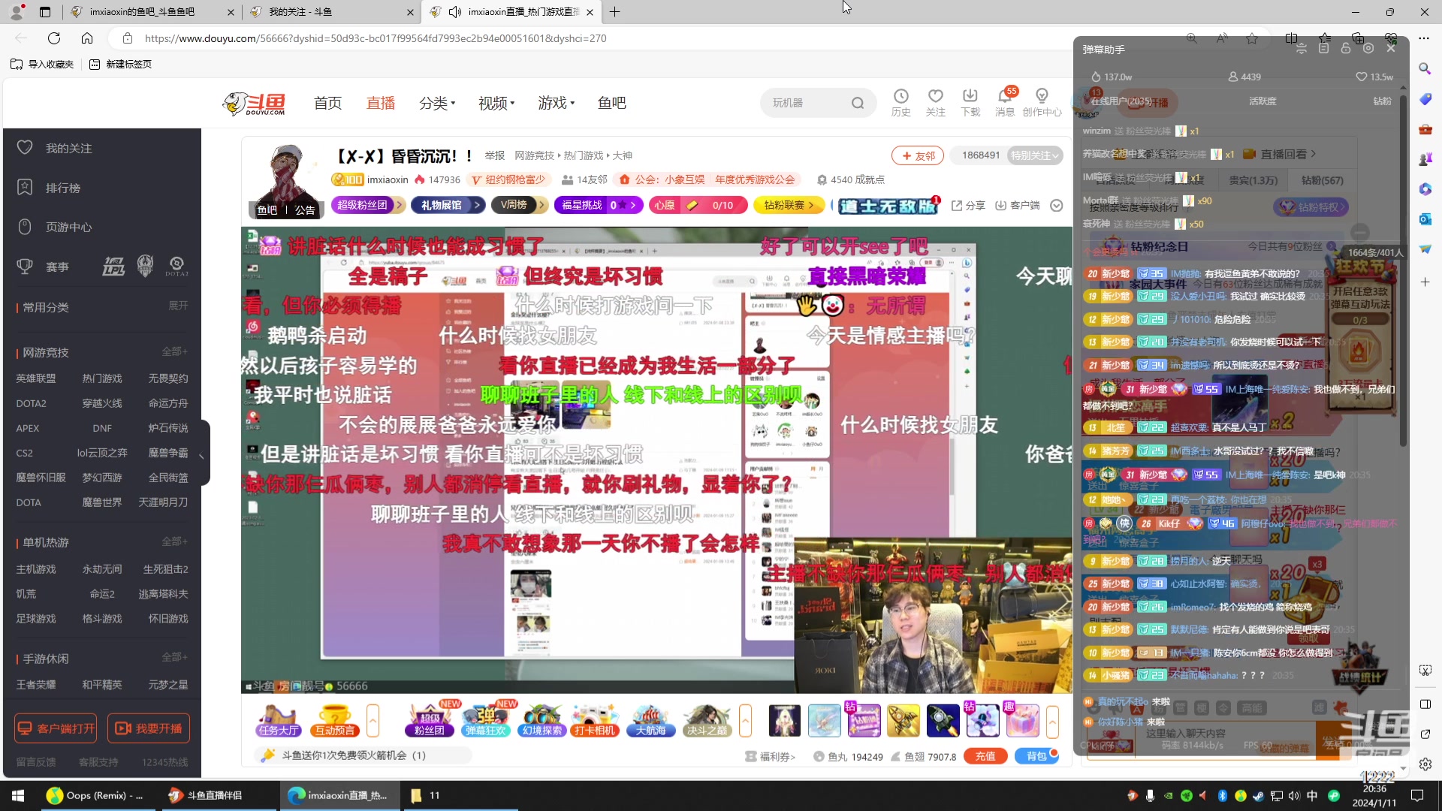This screenshot has width=1442, height=811.
Task: Open DOTA2 event icon next to 赛事
Action: [x=176, y=266]
